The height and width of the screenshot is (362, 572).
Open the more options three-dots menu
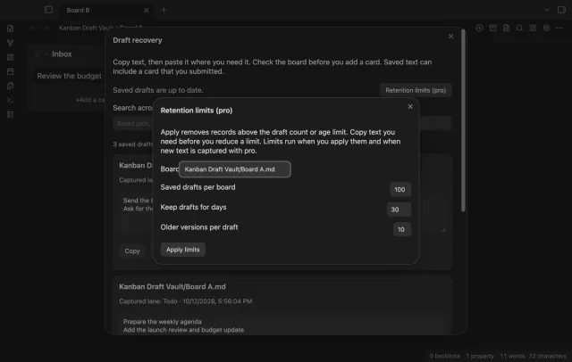(559, 28)
